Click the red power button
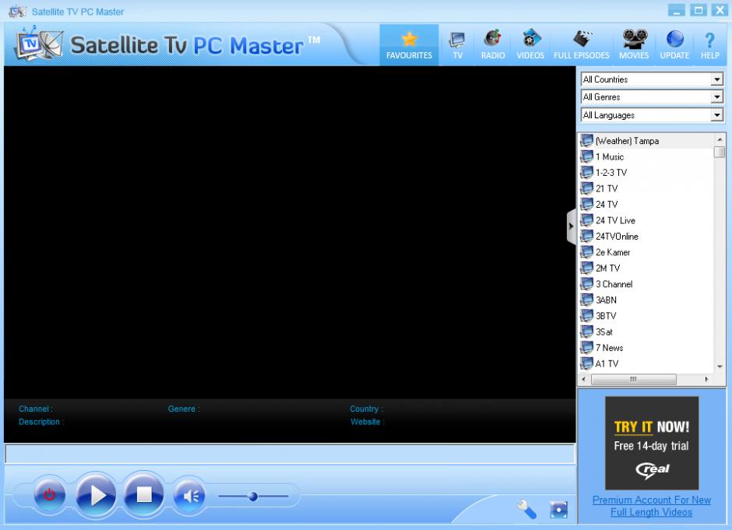Image resolution: width=732 pixels, height=530 pixels. pos(49,494)
